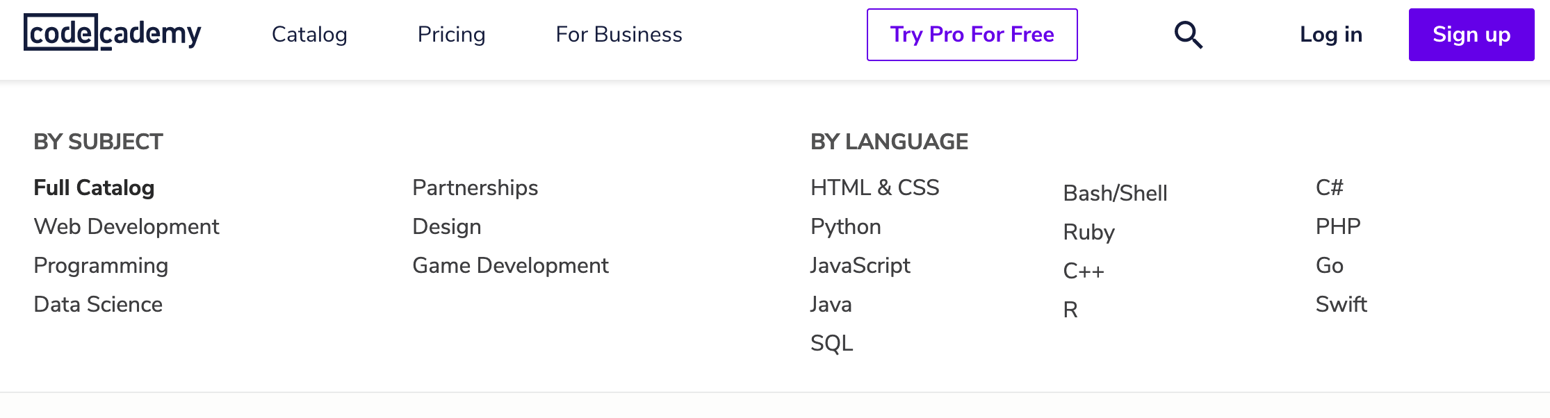
Task: Go to the Pricing page
Action: pyautogui.click(x=451, y=35)
